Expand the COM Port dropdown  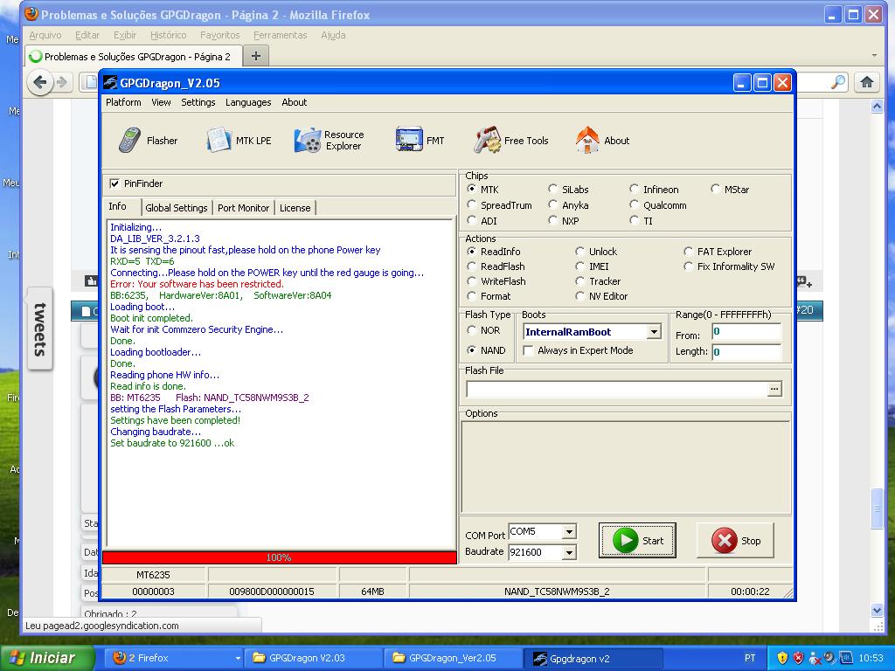click(568, 532)
